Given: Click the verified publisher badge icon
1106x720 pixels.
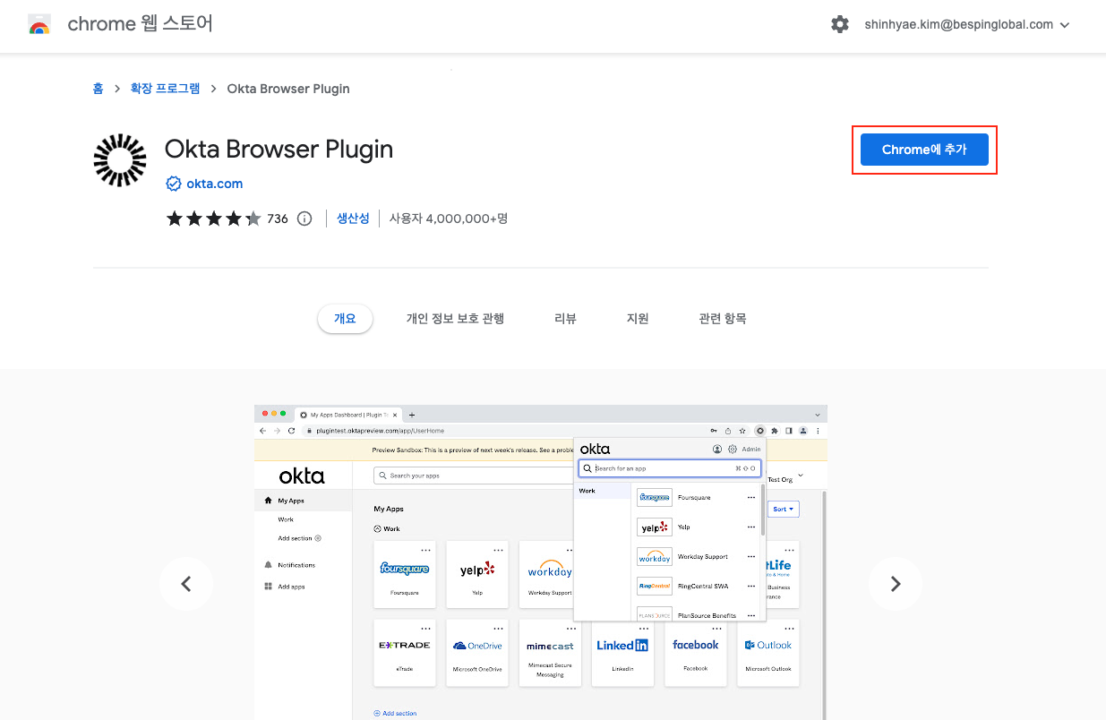Looking at the screenshot, I should pos(174,184).
